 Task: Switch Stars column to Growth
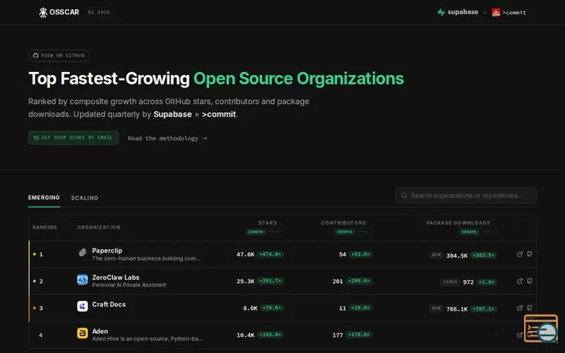click(256, 232)
